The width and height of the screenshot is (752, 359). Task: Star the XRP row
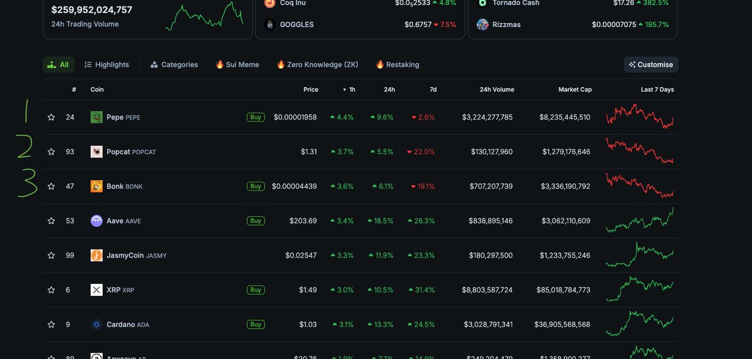51,289
